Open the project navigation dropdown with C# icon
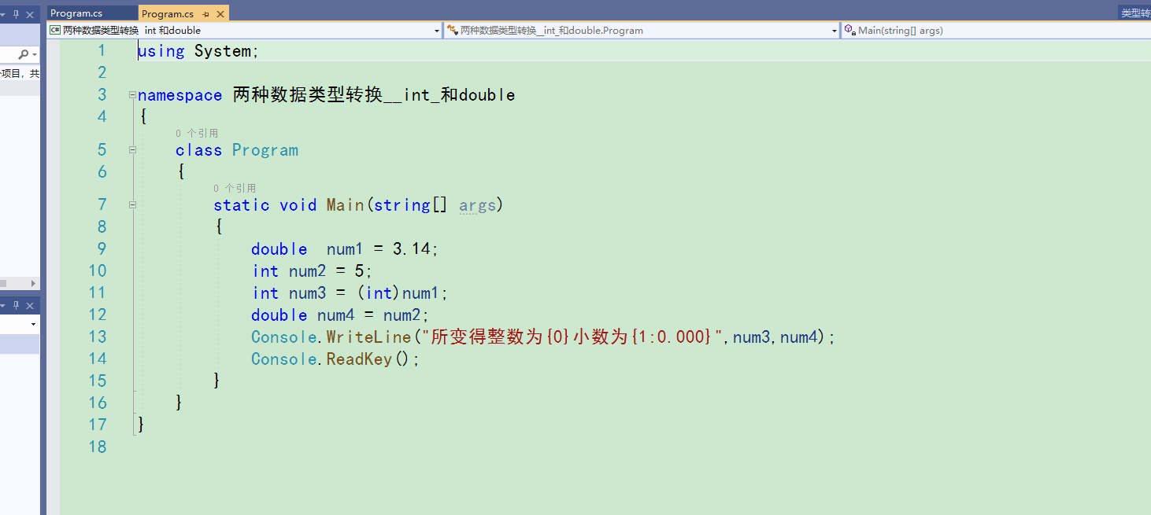1151x515 pixels. click(x=245, y=31)
